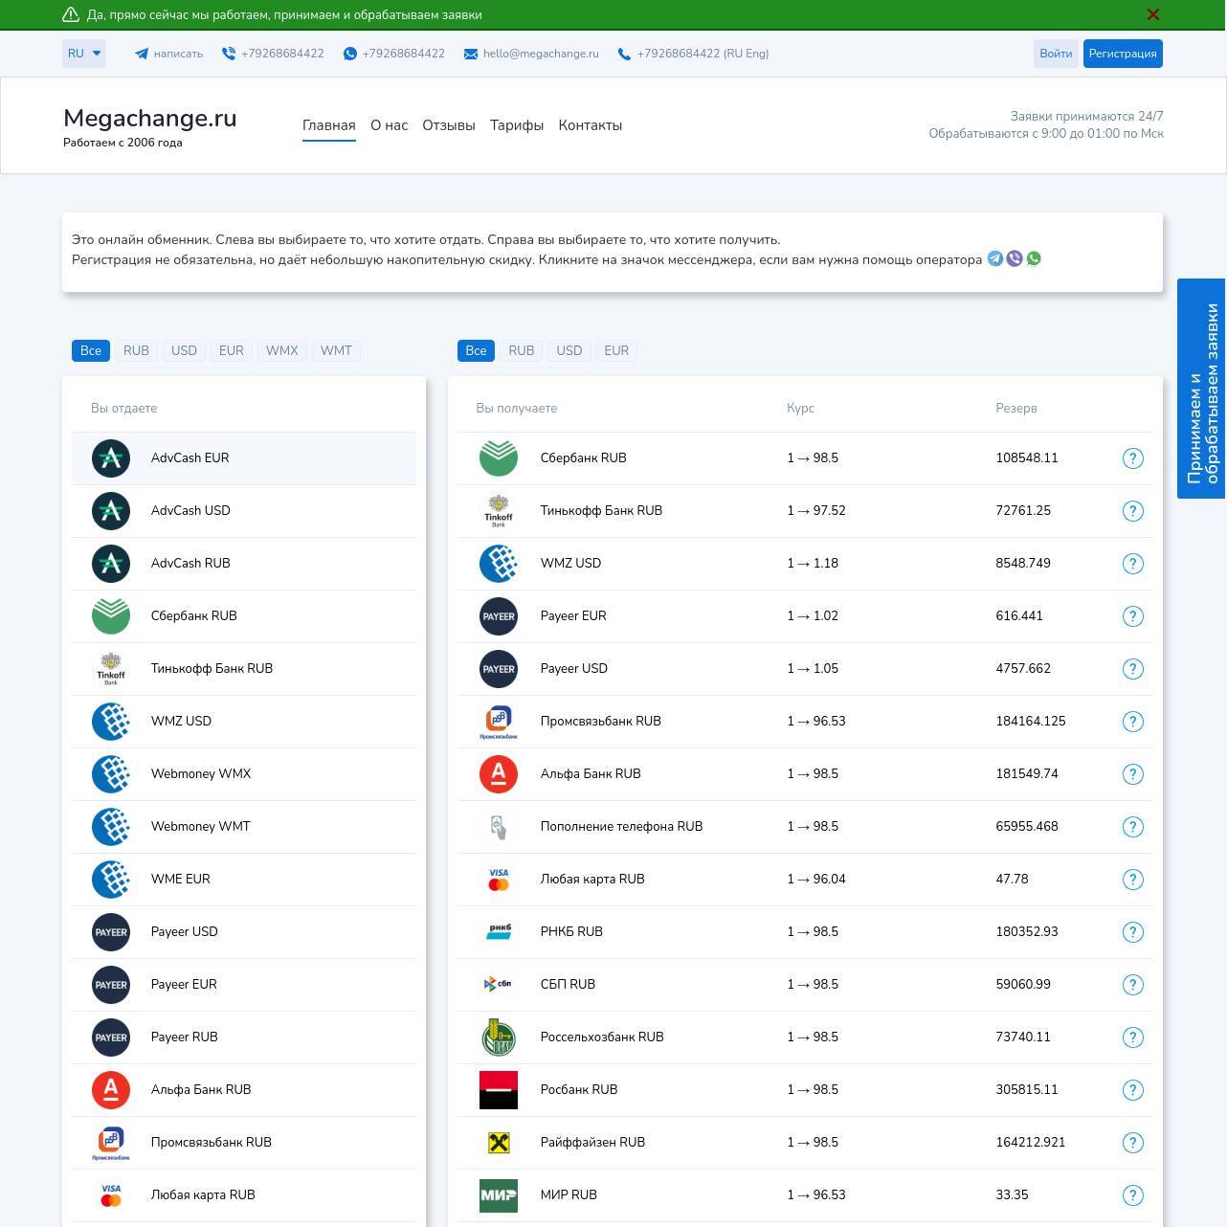Choose AdvCash RUB in the give list

click(x=244, y=564)
